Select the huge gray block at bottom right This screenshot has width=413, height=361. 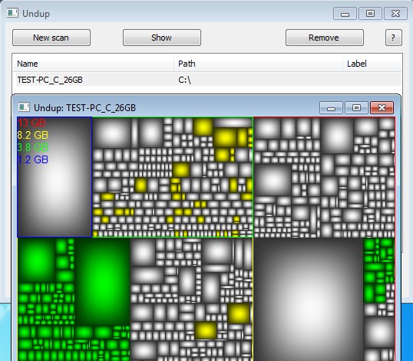point(309,300)
